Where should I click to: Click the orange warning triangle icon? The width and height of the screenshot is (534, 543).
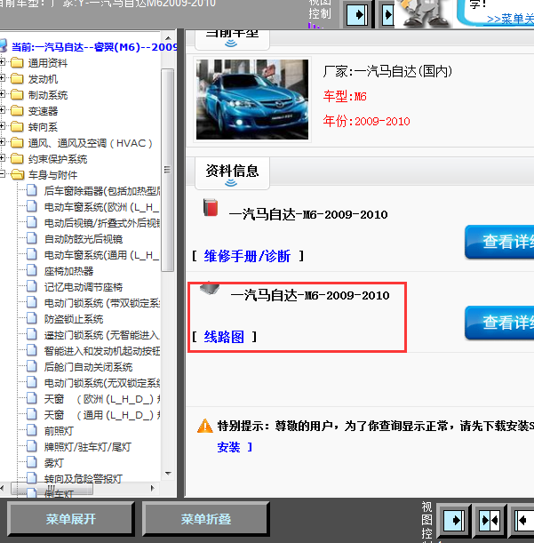(x=205, y=426)
